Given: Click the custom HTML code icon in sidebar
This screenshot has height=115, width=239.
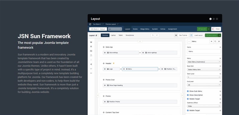Looking at the screenshot, I should [91, 69].
